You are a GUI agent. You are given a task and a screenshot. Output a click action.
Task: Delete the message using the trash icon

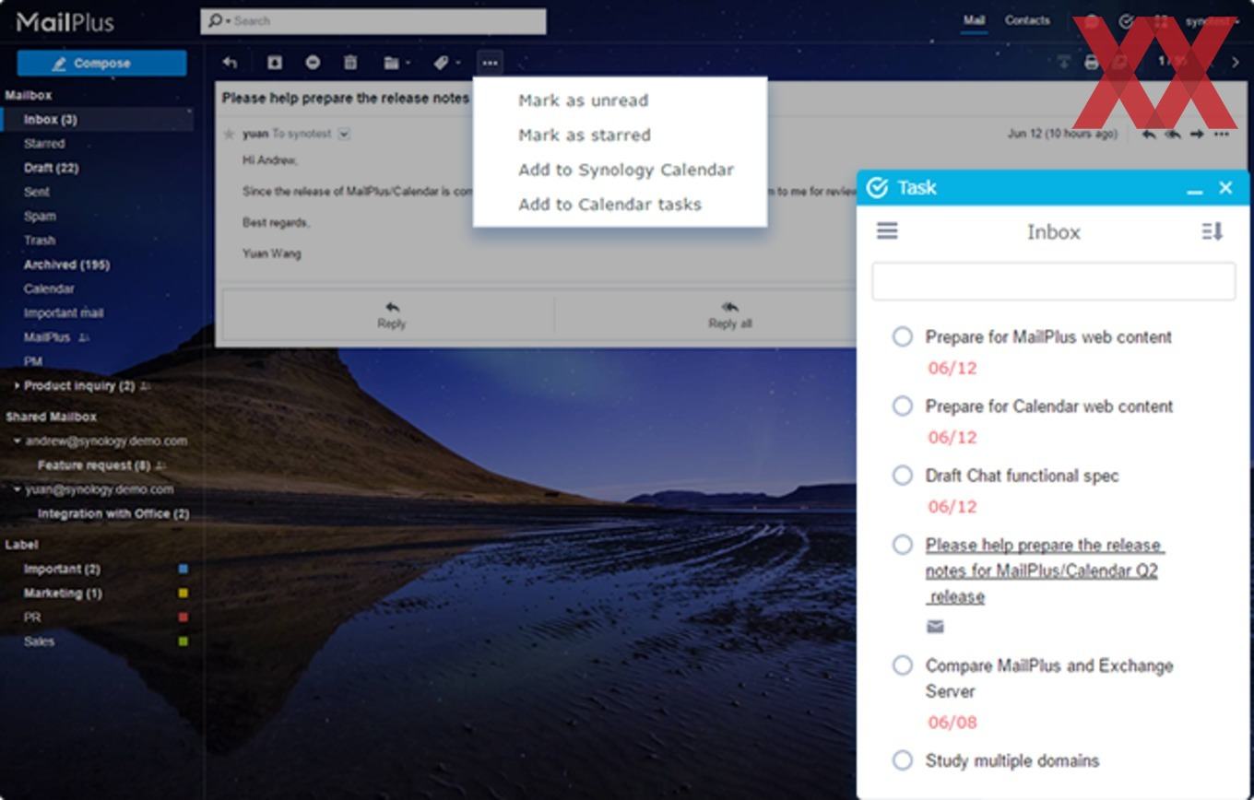point(350,63)
